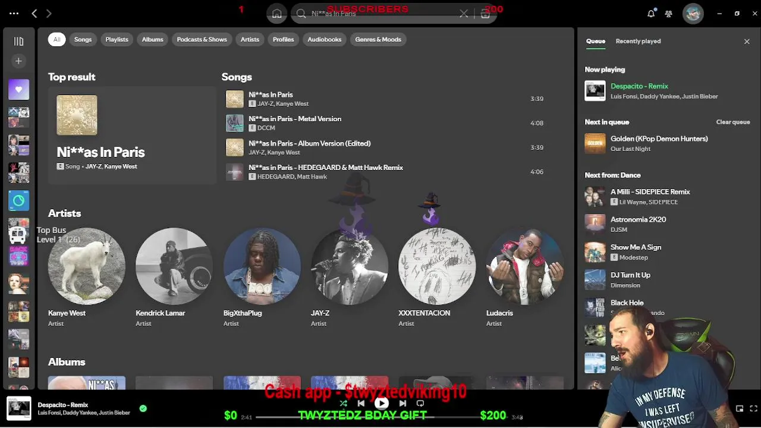Select the Audiobooks filter chip
The image size is (761, 428).
pyautogui.click(x=325, y=39)
